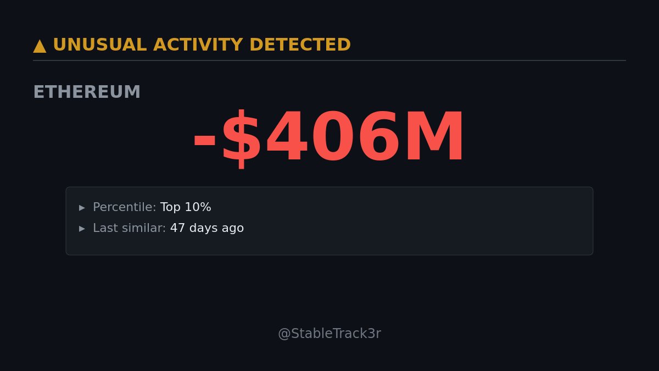Click the orange warning triangle icon

40,46
